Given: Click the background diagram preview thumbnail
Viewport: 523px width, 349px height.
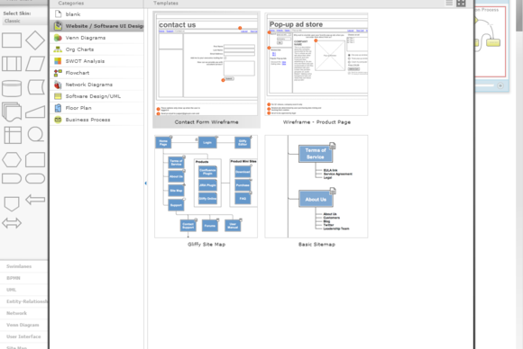Looking at the screenshot, I should [x=491, y=41].
